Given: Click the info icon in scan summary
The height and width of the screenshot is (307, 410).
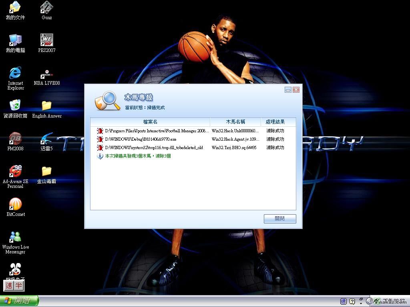Looking at the screenshot, I should pyautogui.click(x=100, y=156).
